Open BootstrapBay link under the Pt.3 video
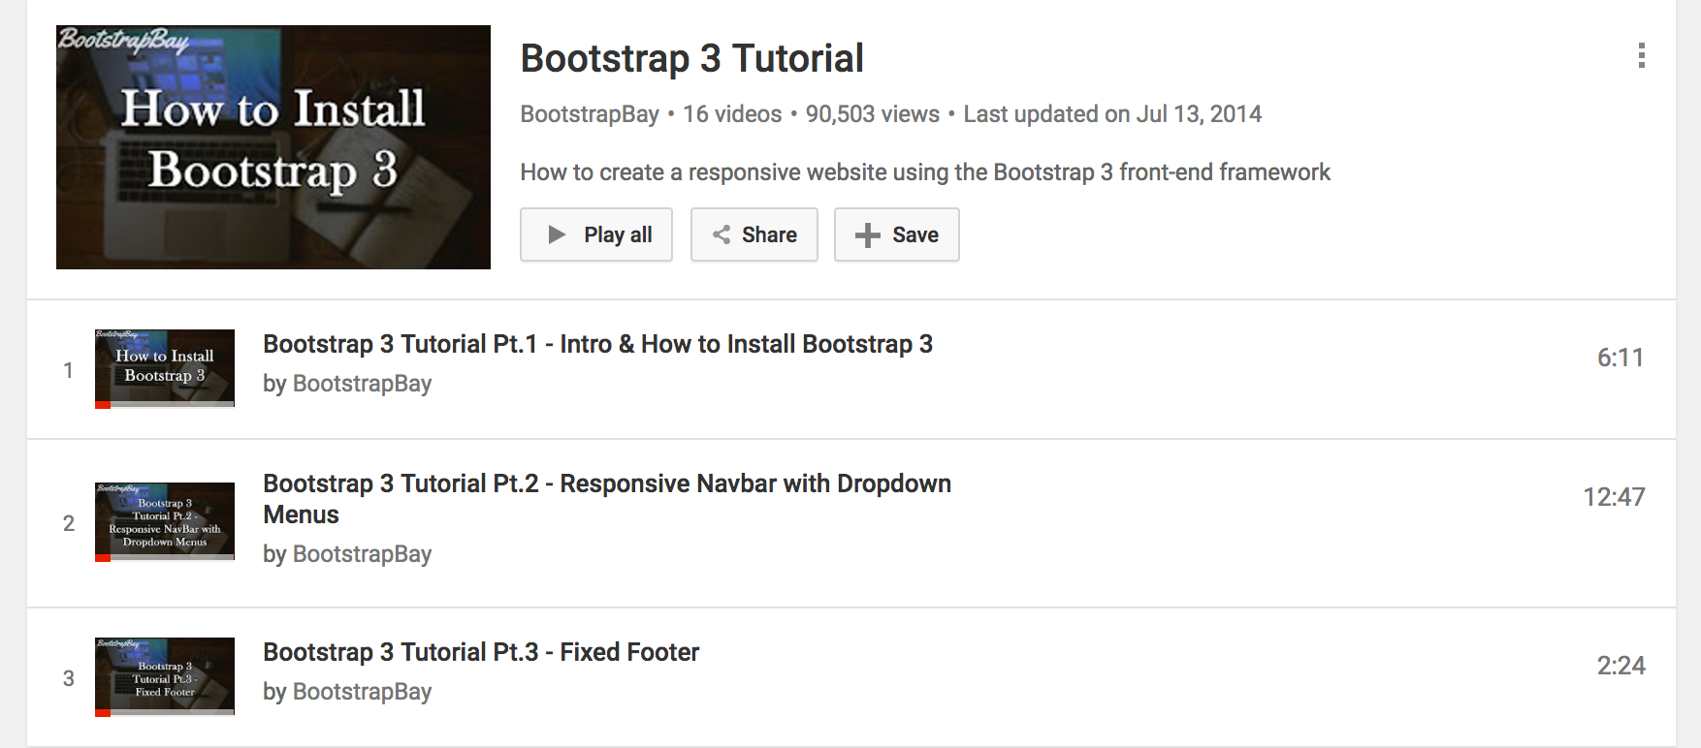This screenshot has height=748, width=1701. (x=362, y=692)
